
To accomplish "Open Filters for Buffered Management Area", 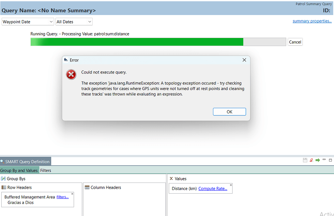I will 62,197.
